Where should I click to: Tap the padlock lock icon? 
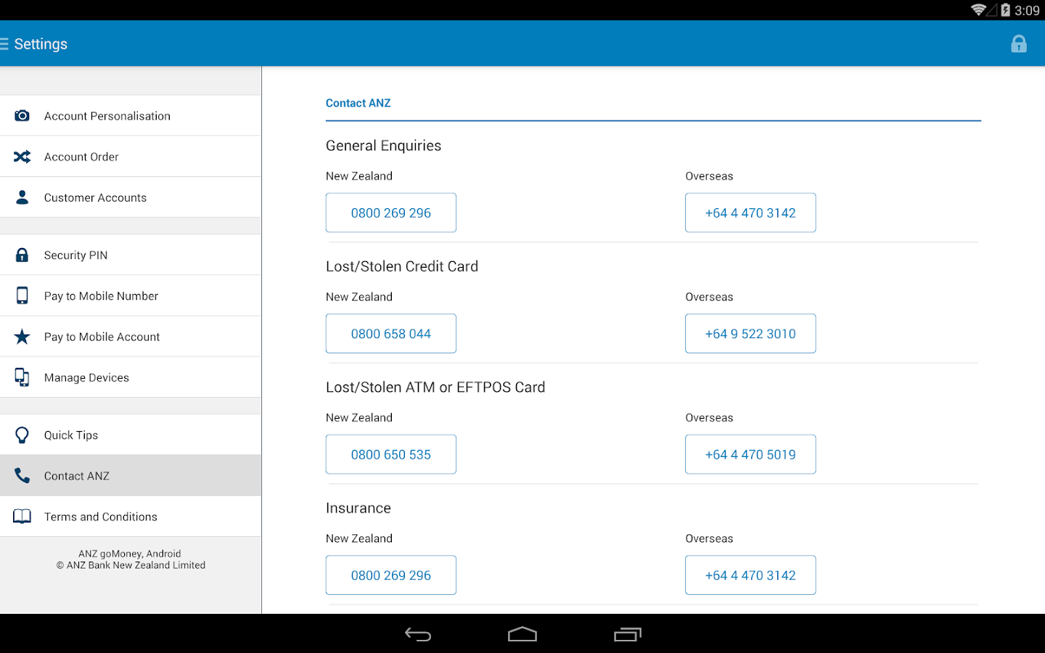pyautogui.click(x=1019, y=44)
